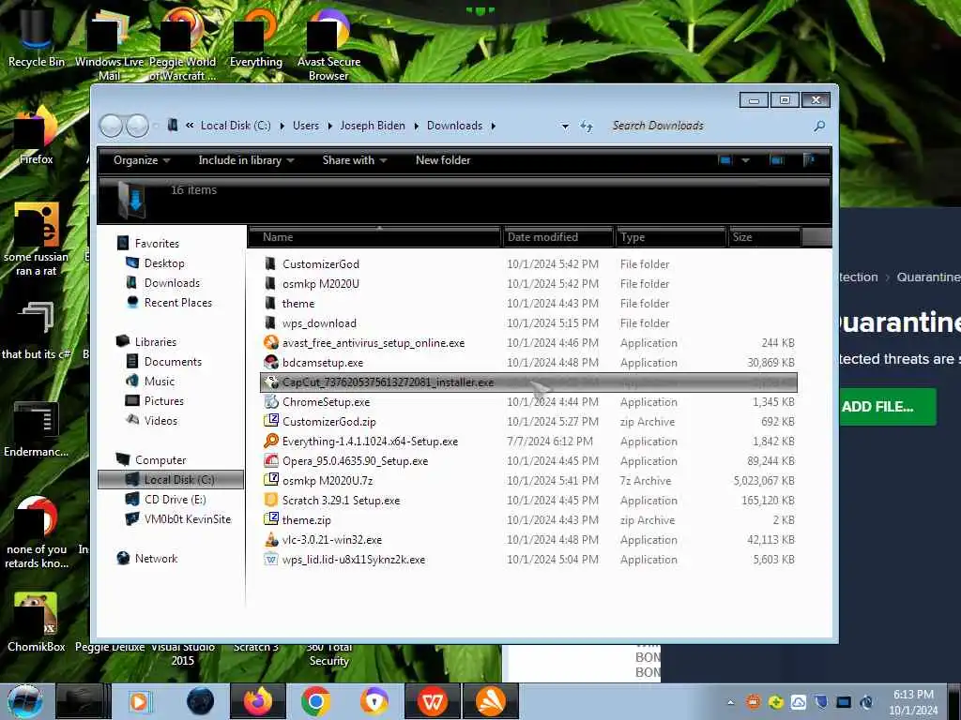Open the Explorer help icon
This screenshot has width=961, height=720.
click(809, 160)
